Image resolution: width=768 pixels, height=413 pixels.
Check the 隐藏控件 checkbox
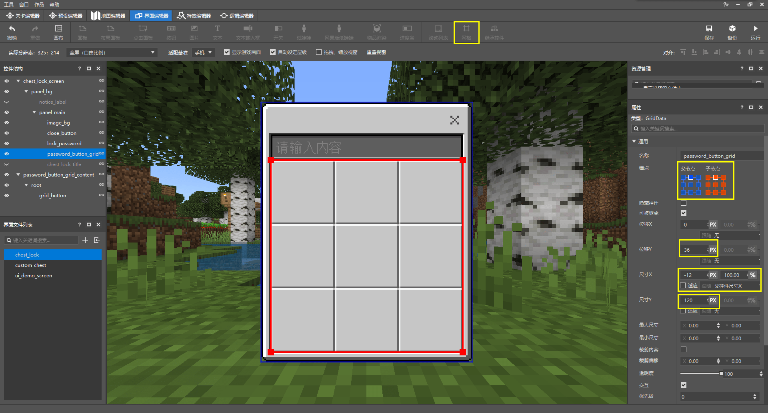pos(684,203)
